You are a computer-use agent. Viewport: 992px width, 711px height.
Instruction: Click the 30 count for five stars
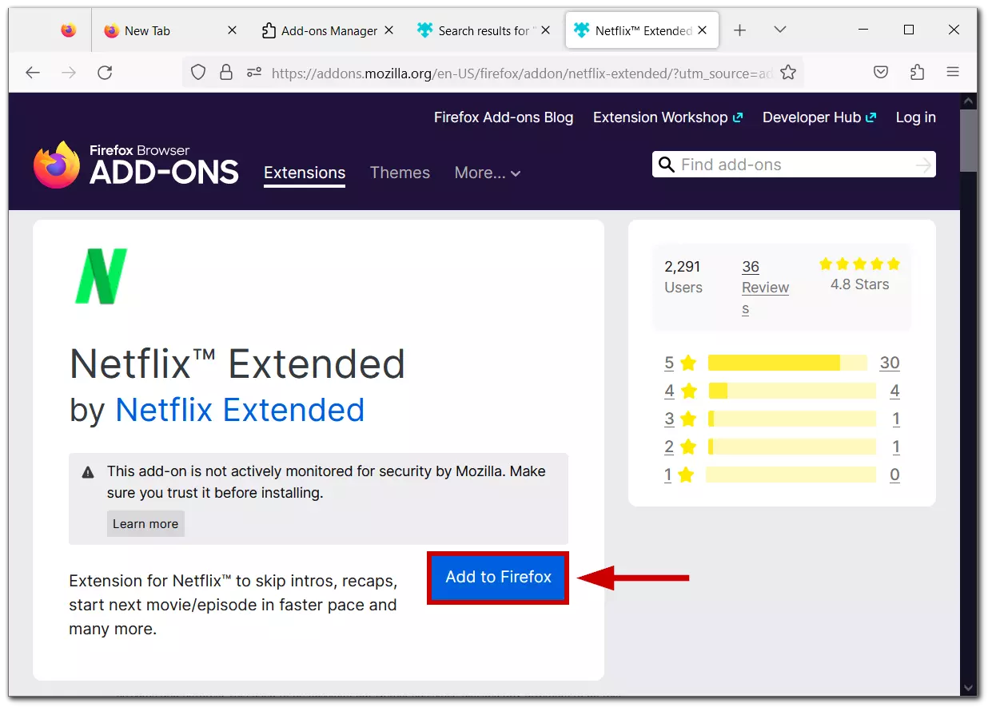point(890,363)
